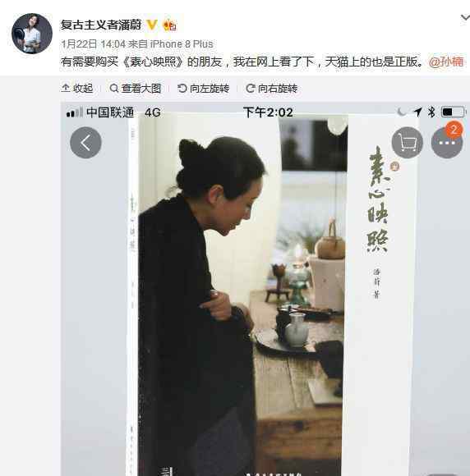Click the battery indicator in phone status bar

[x=453, y=112]
